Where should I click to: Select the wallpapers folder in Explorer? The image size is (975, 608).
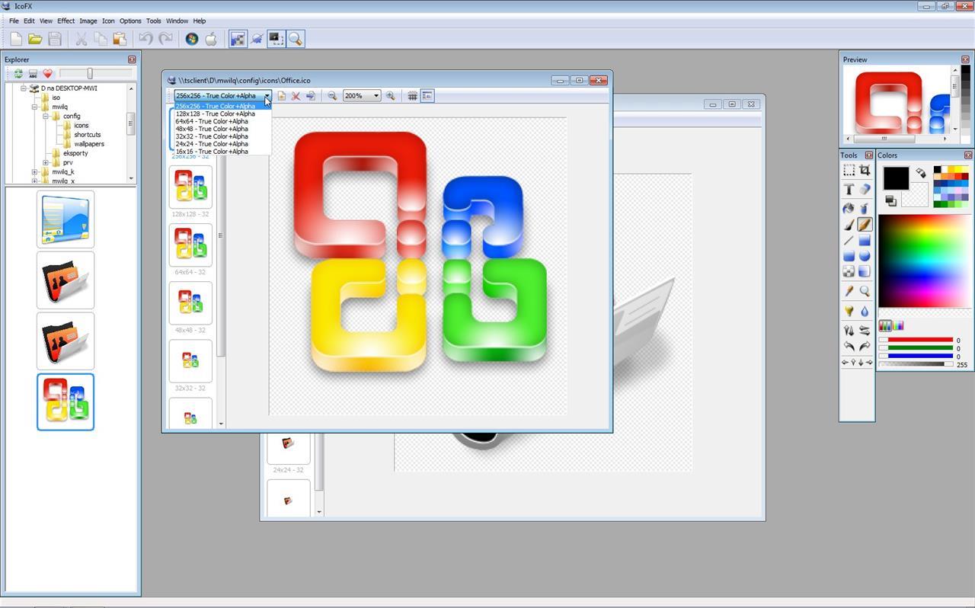(x=89, y=144)
